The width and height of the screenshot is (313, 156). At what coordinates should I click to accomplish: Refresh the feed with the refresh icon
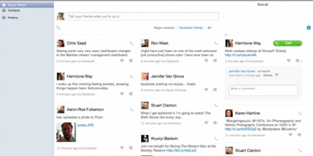(58, 28)
